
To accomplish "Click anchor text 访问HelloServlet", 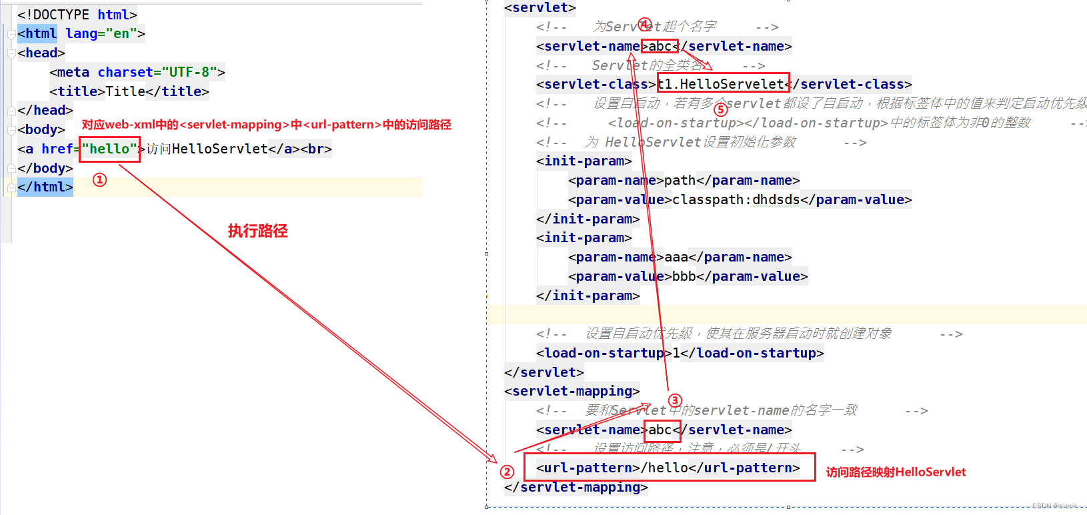I will (207, 149).
